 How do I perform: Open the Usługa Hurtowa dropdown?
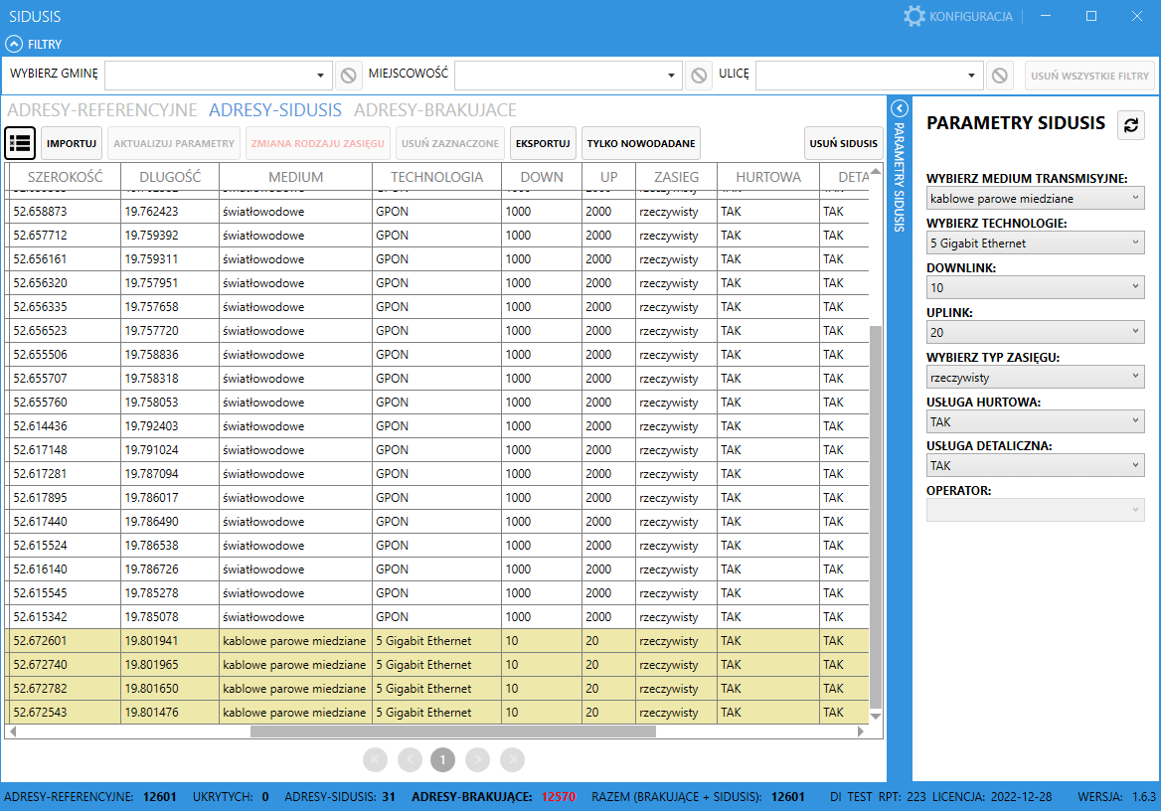point(1035,422)
